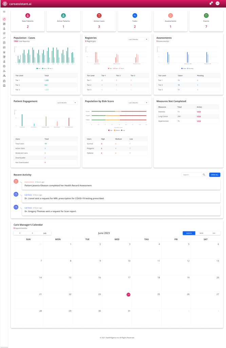Click the Active Cases card icon

pyautogui.click(x=99, y=16)
